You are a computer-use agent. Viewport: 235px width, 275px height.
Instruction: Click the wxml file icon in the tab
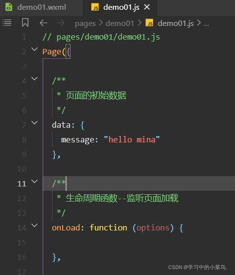(x=9, y=7)
